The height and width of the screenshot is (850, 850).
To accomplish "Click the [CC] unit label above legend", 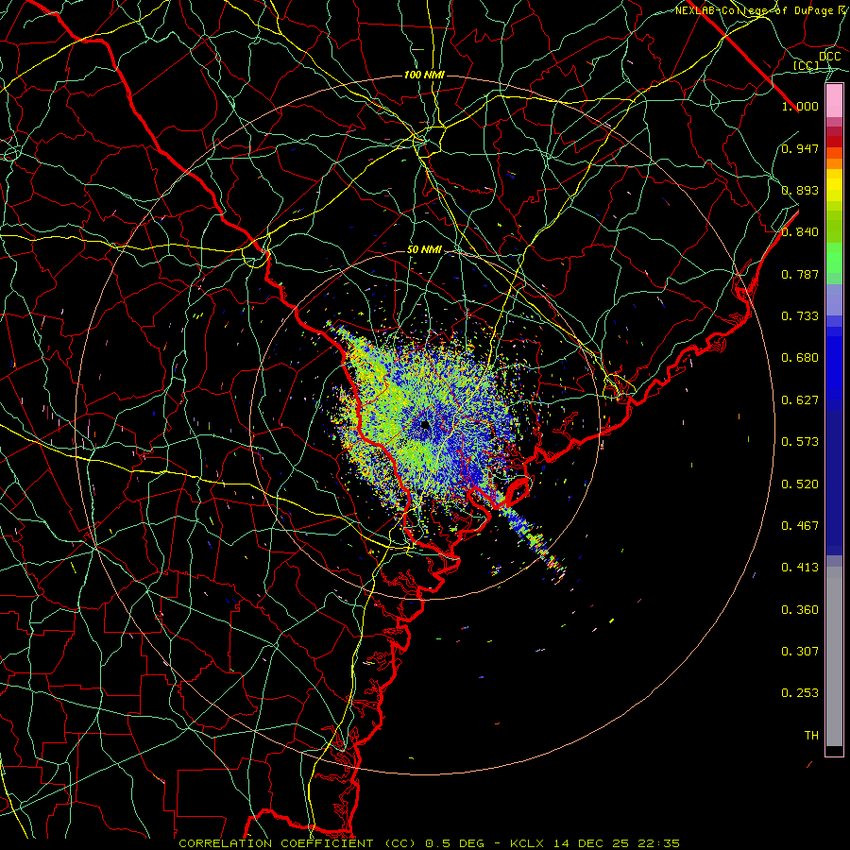I will coord(807,65).
